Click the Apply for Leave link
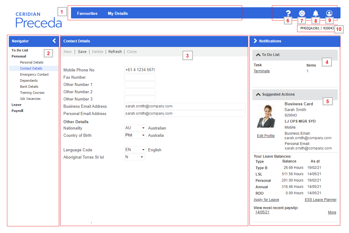349x233 pixels. point(266,200)
